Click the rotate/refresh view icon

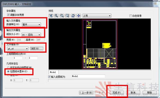[73, 16]
